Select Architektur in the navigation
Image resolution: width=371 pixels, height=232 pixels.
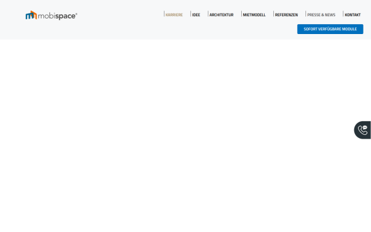coord(221,15)
